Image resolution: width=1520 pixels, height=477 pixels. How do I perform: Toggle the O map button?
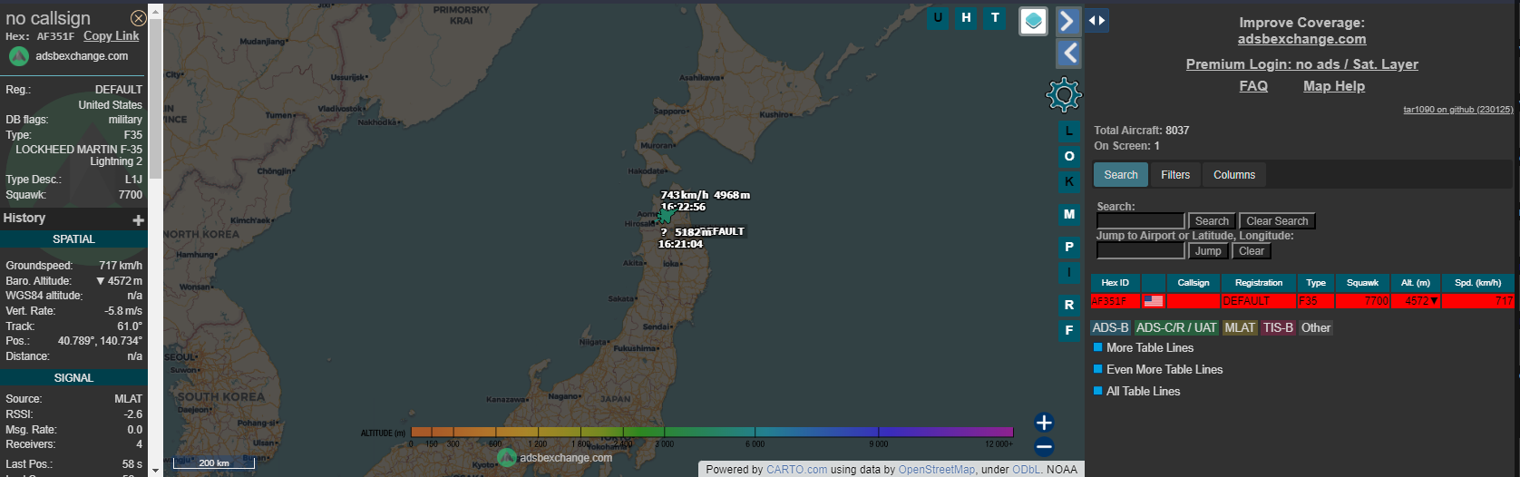click(1069, 157)
